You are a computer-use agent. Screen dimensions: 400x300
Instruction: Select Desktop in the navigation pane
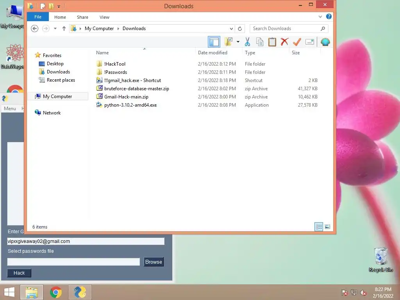55,64
